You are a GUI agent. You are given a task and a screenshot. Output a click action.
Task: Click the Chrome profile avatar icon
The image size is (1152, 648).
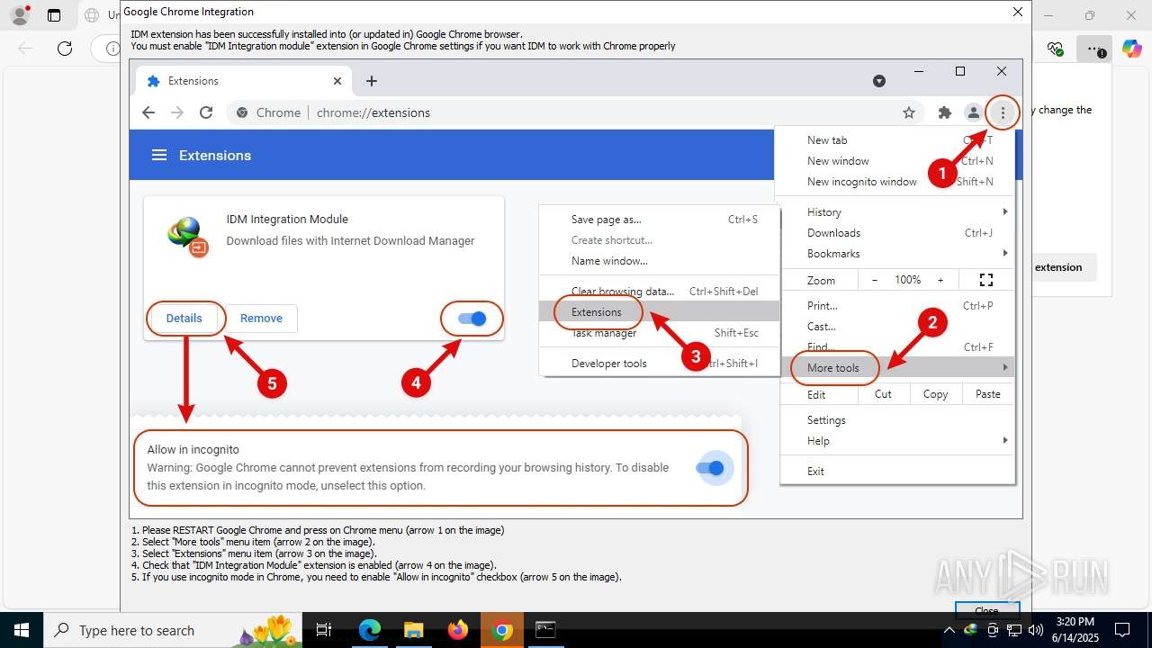973,112
